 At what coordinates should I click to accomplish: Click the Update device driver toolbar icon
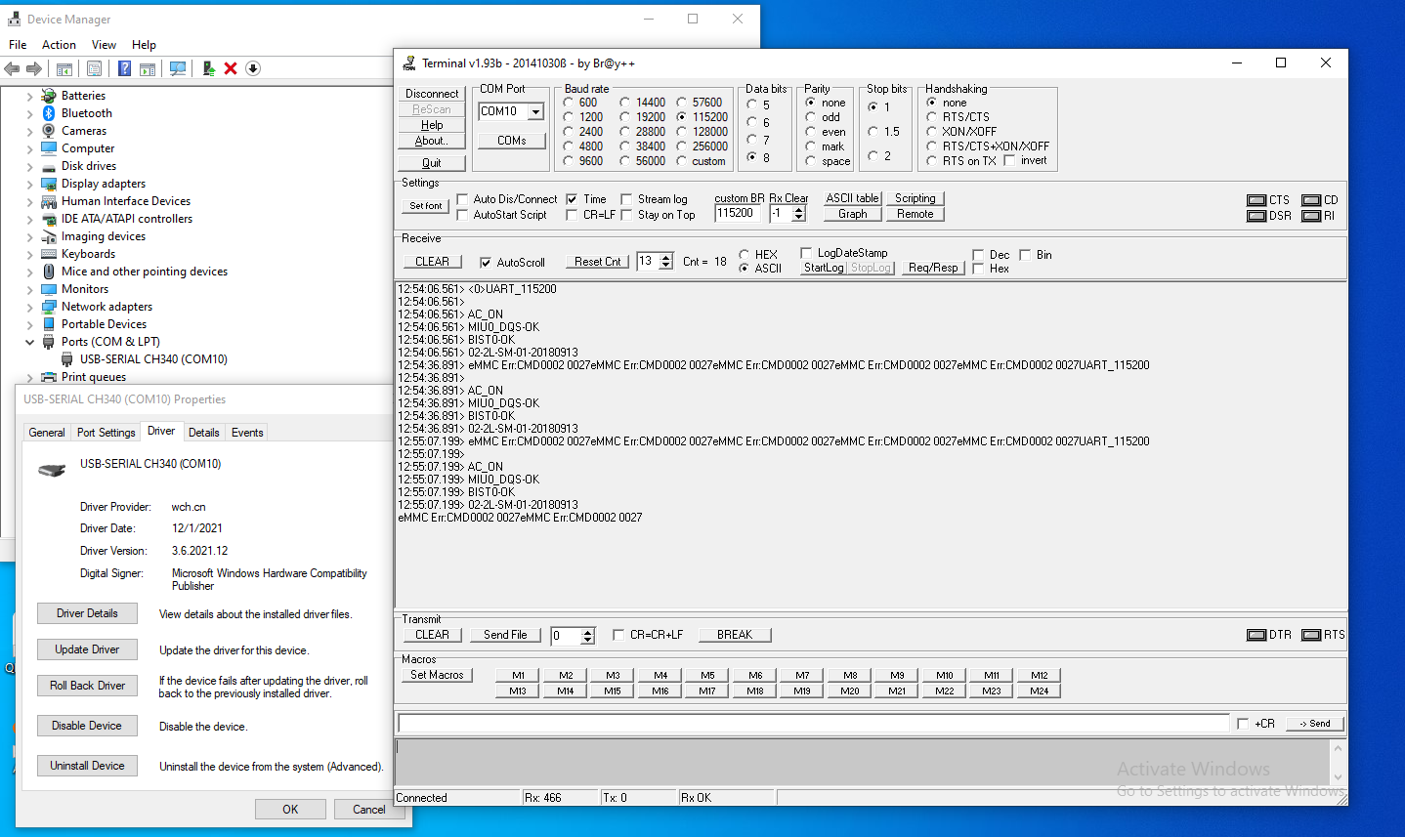(208, 68)
